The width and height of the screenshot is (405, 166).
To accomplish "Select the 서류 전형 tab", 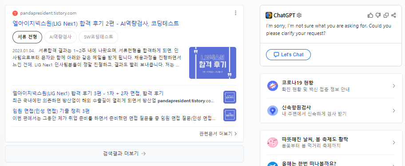I will [x=27, y=37].
